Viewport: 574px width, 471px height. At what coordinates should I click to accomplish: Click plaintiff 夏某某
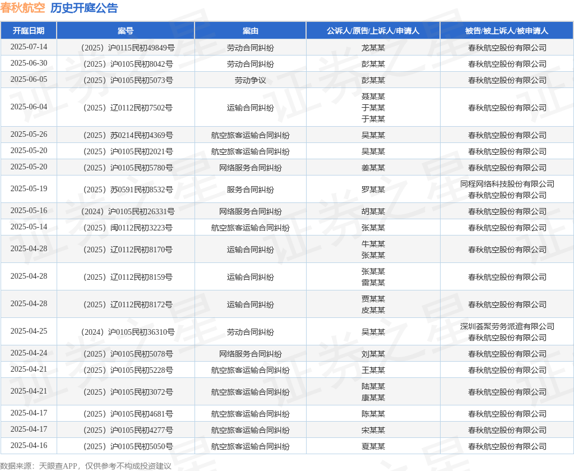(x=373, y=446)
